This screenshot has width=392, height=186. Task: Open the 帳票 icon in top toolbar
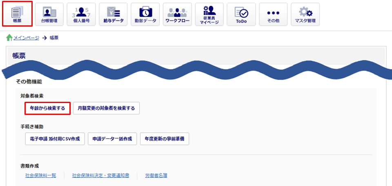pyautogui.click(x=17, y=14)
